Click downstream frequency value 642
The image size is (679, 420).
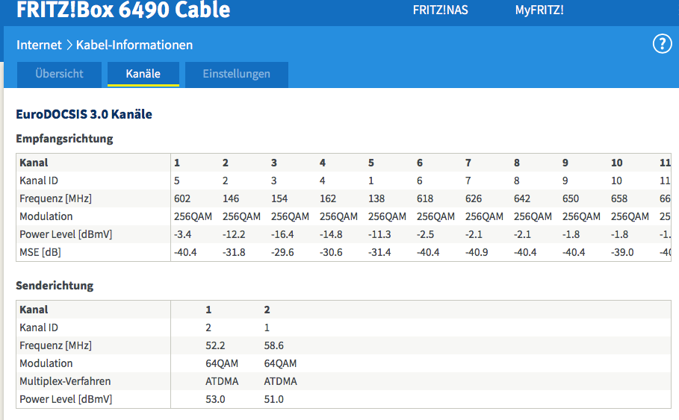pos(522,198)
